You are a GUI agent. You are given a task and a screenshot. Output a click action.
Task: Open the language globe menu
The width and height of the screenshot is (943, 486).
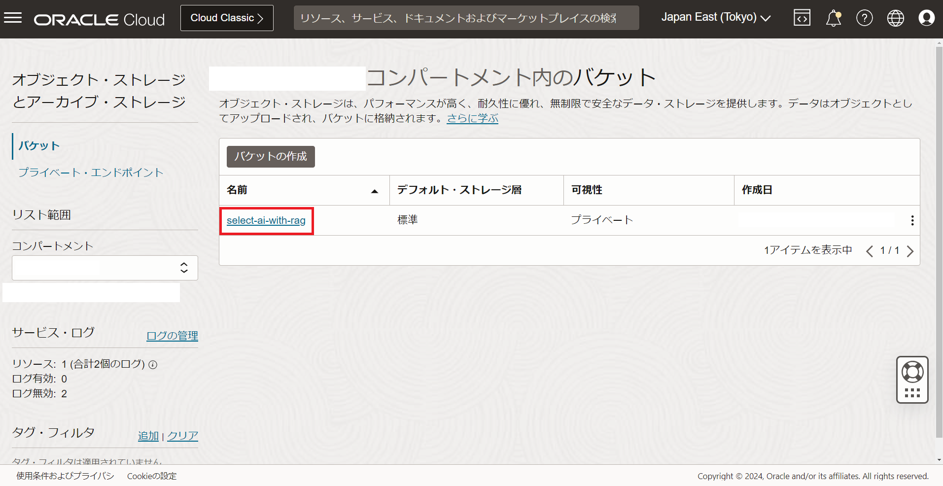click(895, 18)
